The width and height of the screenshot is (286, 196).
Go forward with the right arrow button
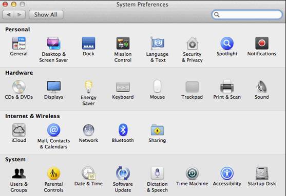coord(20,14)
